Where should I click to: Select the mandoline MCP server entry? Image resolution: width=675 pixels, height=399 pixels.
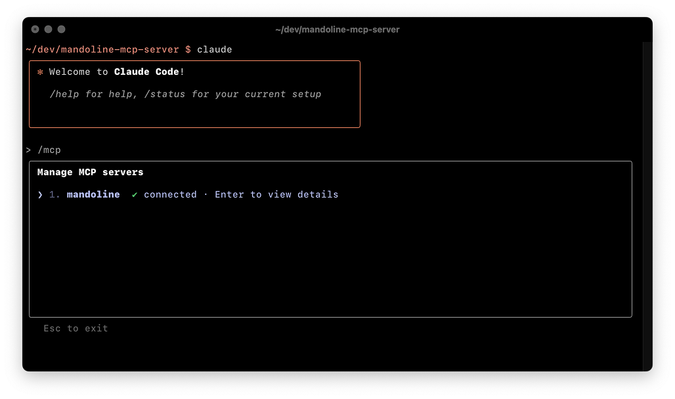(93, 194)
